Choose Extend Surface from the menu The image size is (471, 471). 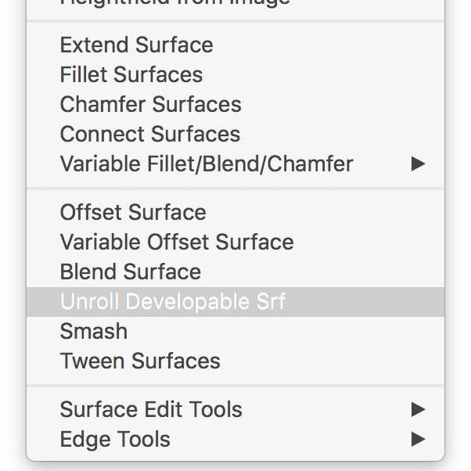pos(235,45)
